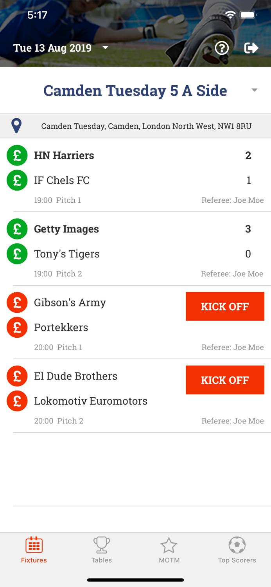This screenshot has height=587, width=271.
Task: Click the green payment icon beside Getty Images
Action: 17,229
